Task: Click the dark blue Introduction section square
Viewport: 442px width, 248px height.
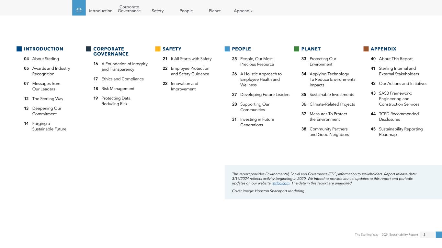Action: 19,49
